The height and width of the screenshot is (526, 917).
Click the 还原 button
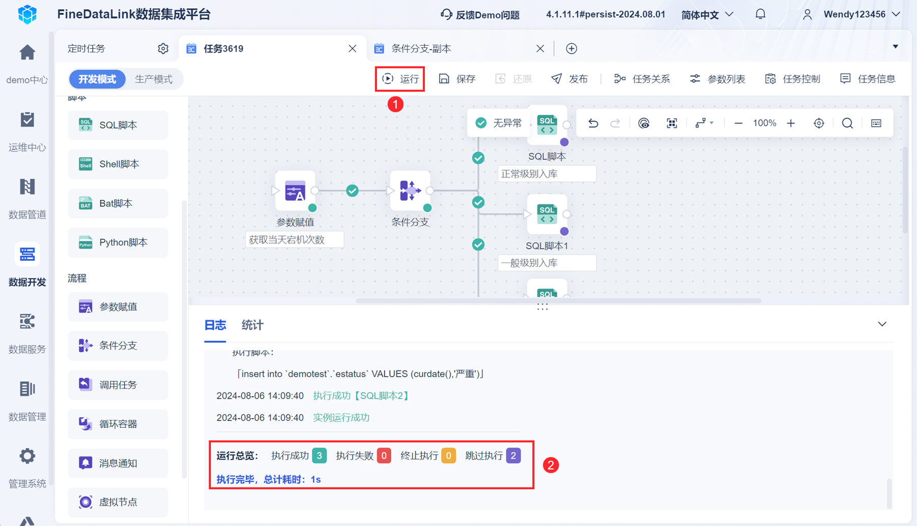(513, 79)
